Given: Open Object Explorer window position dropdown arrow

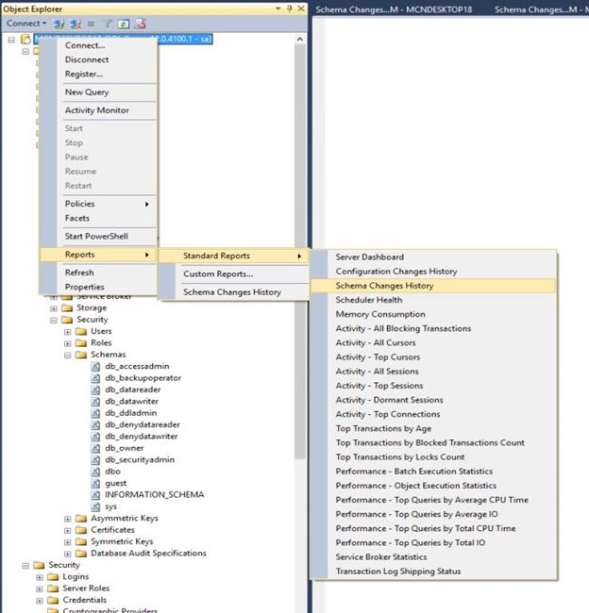Looking at the screenshot, I should [278, 8].
